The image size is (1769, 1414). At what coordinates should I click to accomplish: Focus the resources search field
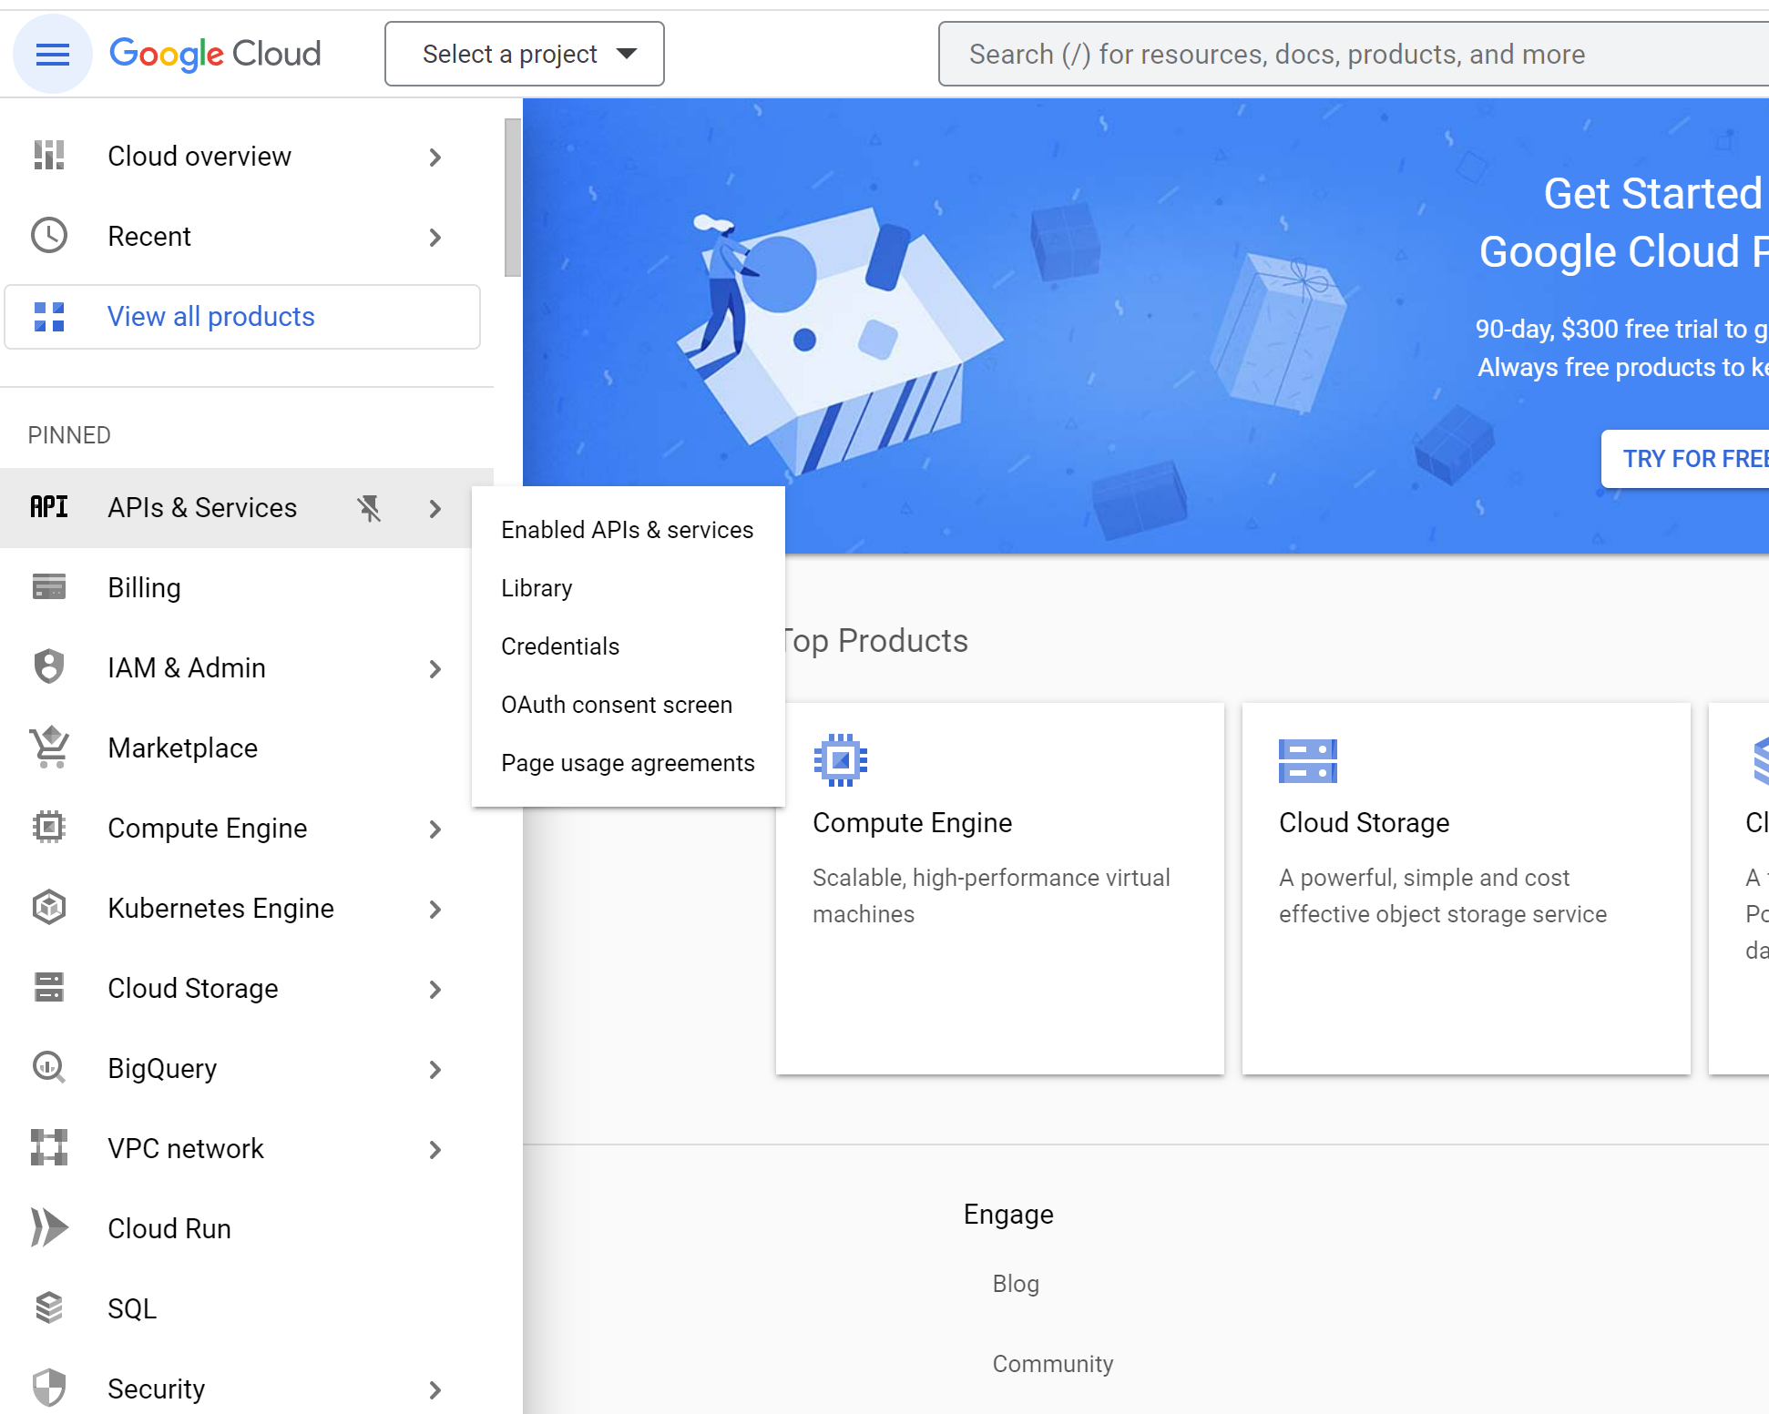pos(1275,55)
